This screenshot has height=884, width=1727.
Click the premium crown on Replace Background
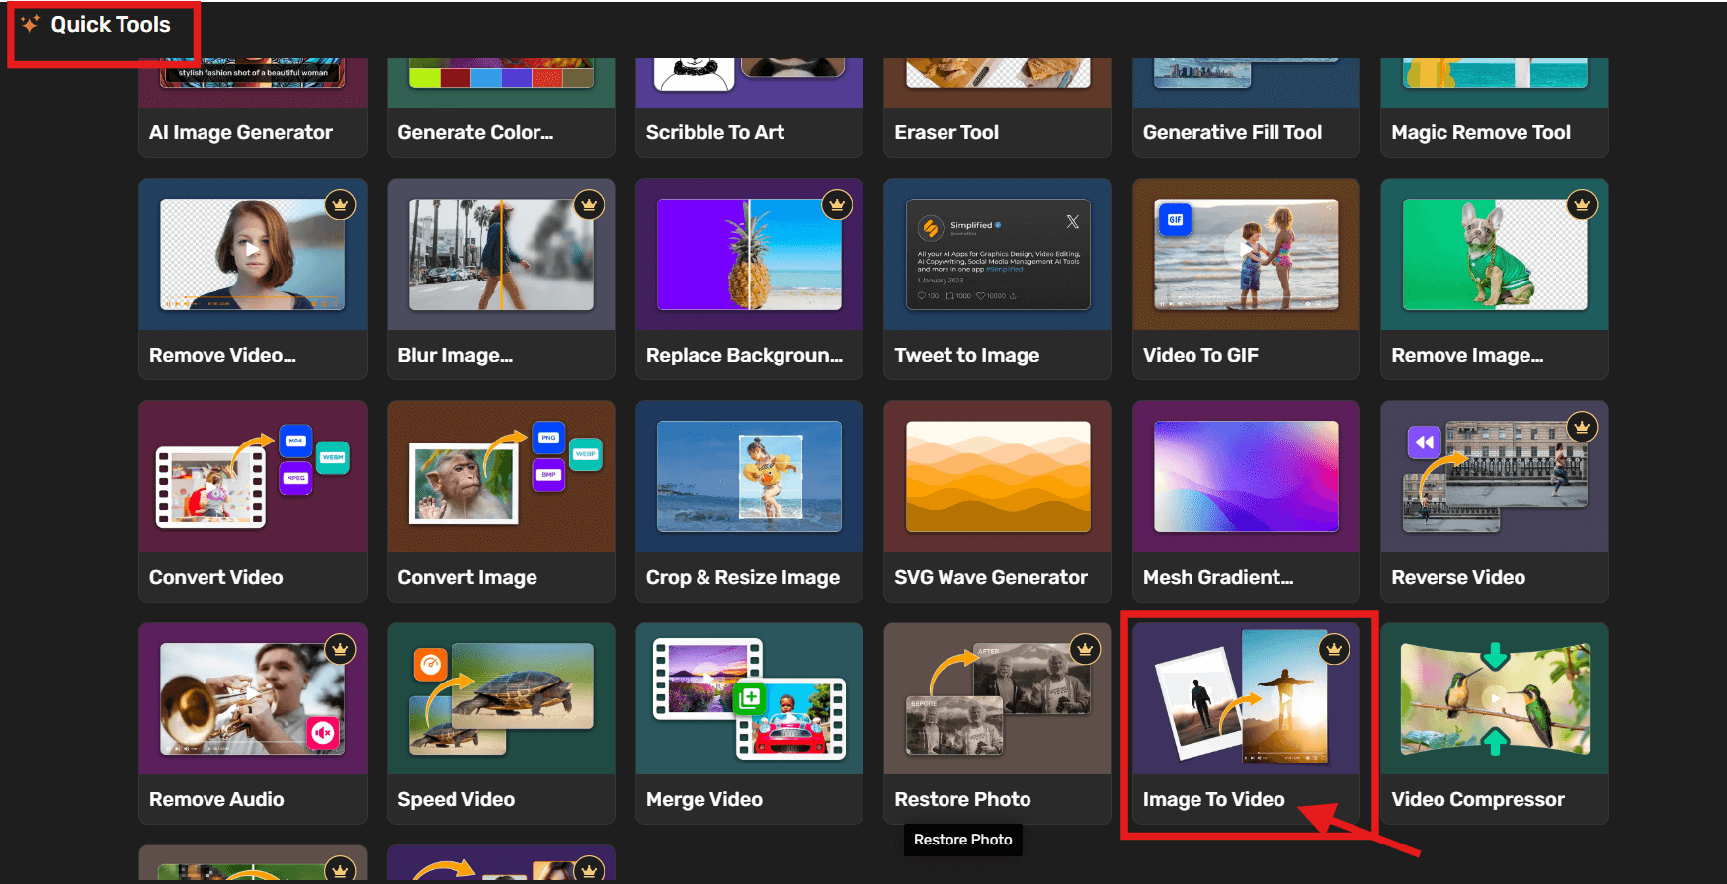coord(837,205)
